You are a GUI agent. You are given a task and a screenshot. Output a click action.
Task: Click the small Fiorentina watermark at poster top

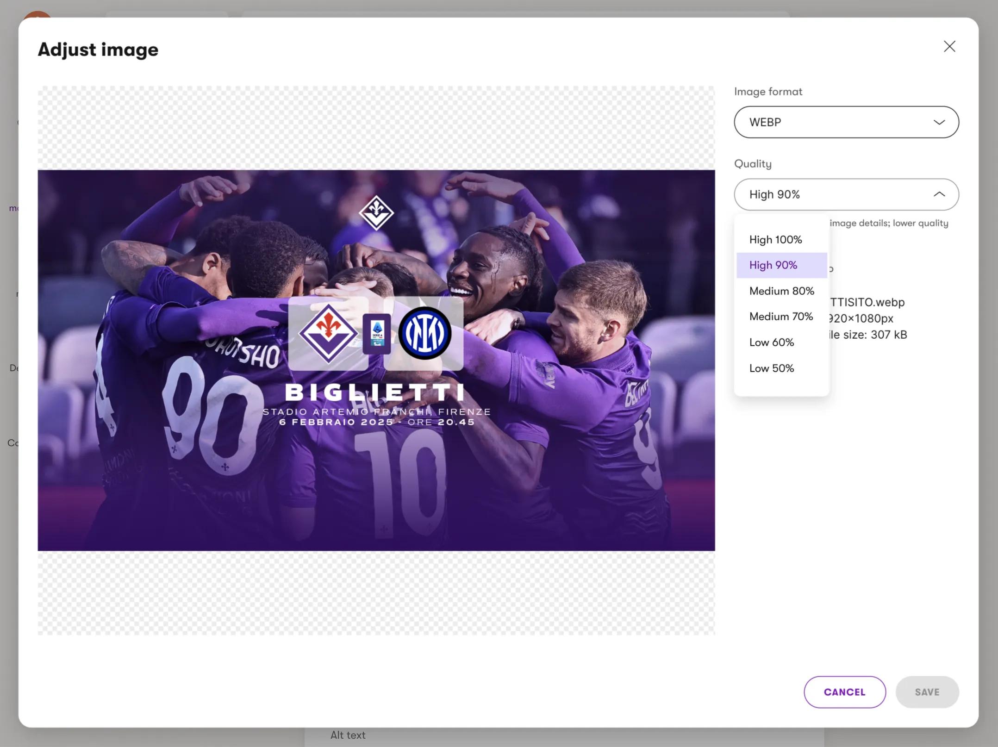[x=377, y=213]
